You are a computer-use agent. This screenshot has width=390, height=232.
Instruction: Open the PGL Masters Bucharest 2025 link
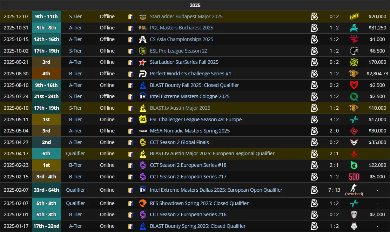[x=181, y=28]
